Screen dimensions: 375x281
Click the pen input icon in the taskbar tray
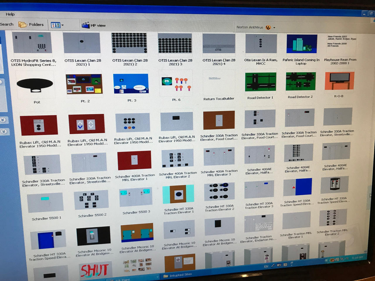273,265
